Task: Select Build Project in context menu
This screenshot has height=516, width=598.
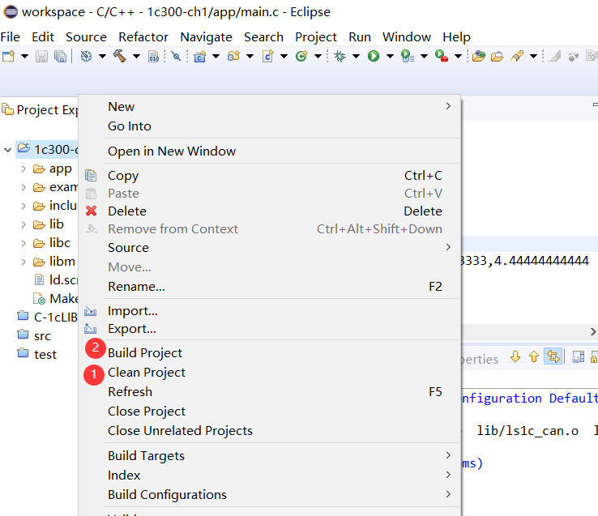Action: [x=270, y=352]
